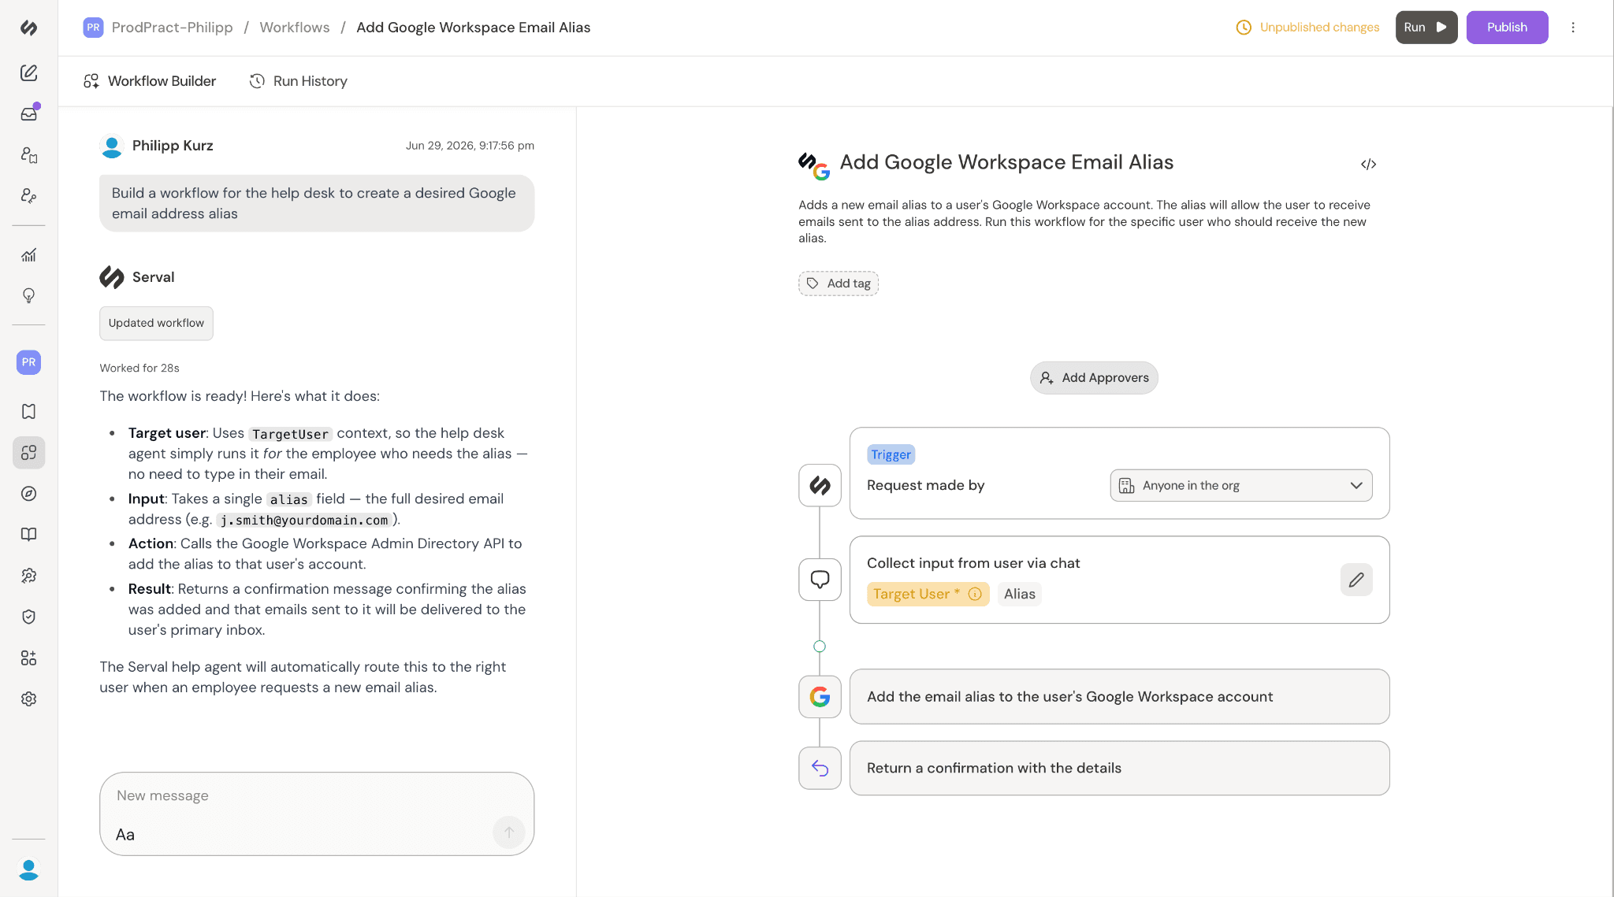Viewport: 1614px width, 897px height.
Task: Open the gear-with-people icon in sidebar
Action: point(28,576)
